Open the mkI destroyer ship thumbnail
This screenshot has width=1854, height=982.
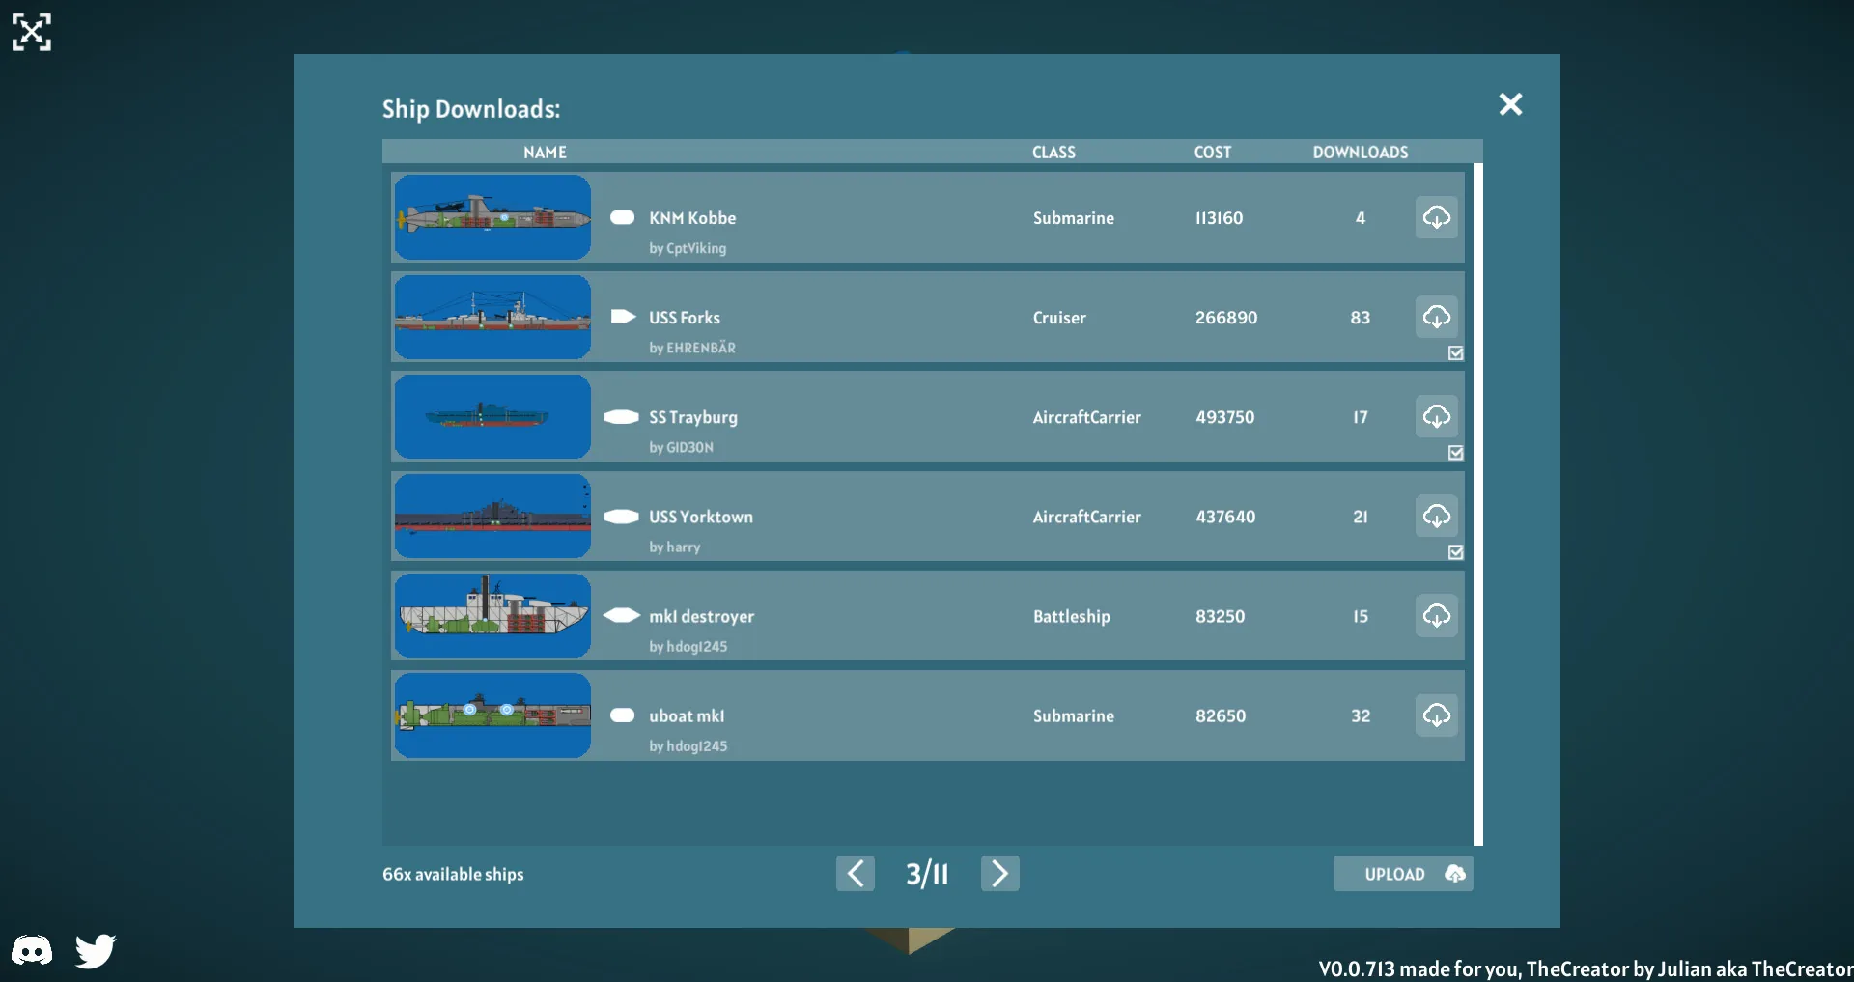[492, 615]
